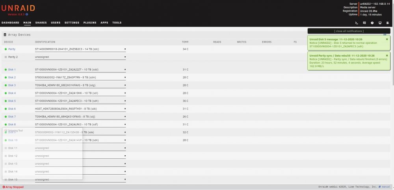Open the Disk 1 link
The width and height of the screenshot is (394, 190).
click(x=12, y=70)
